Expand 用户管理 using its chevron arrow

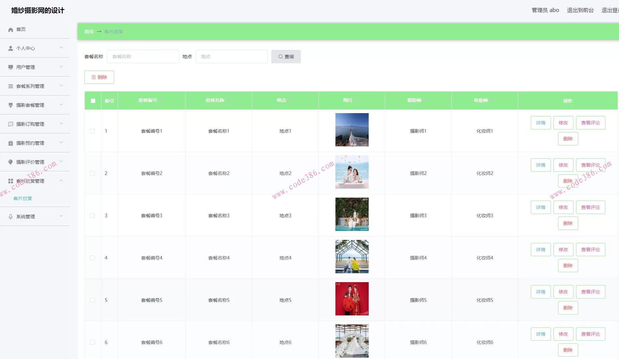tap(61, 67)
